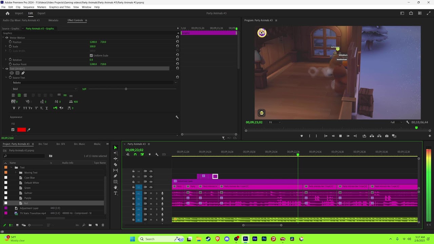The image size is (434, 244).
Task: Open the Full playback resolution dropdown
Action: click(x=396, y=122)
